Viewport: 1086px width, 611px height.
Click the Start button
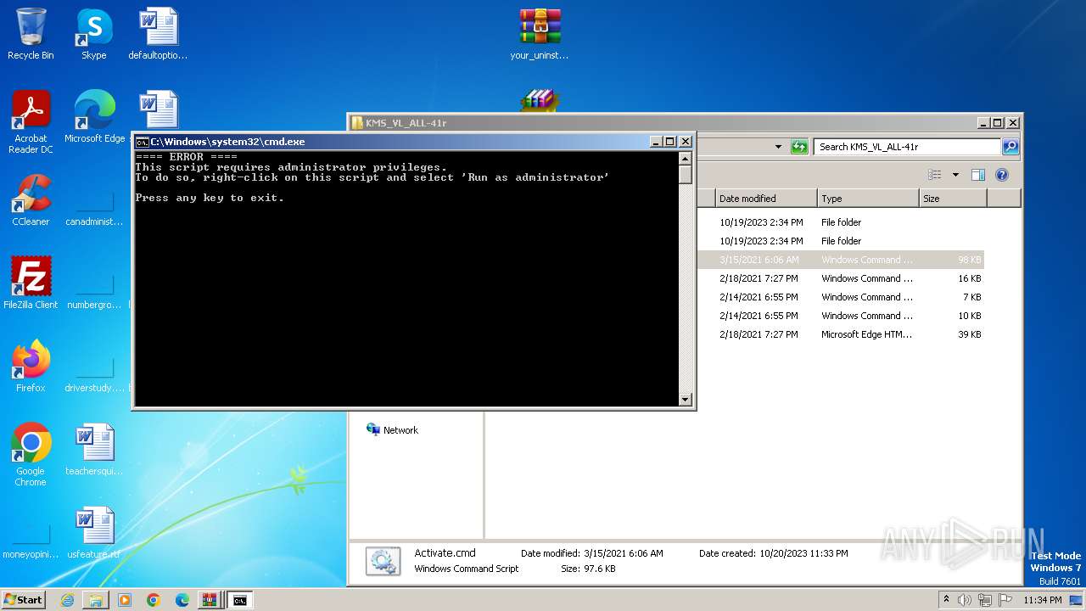point(24,600)
